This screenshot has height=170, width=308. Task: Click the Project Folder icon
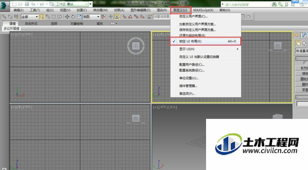(52, 4)
